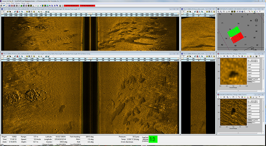
Task: Click the zoom-in magnifier in upper target window
Action: (228, 56)
